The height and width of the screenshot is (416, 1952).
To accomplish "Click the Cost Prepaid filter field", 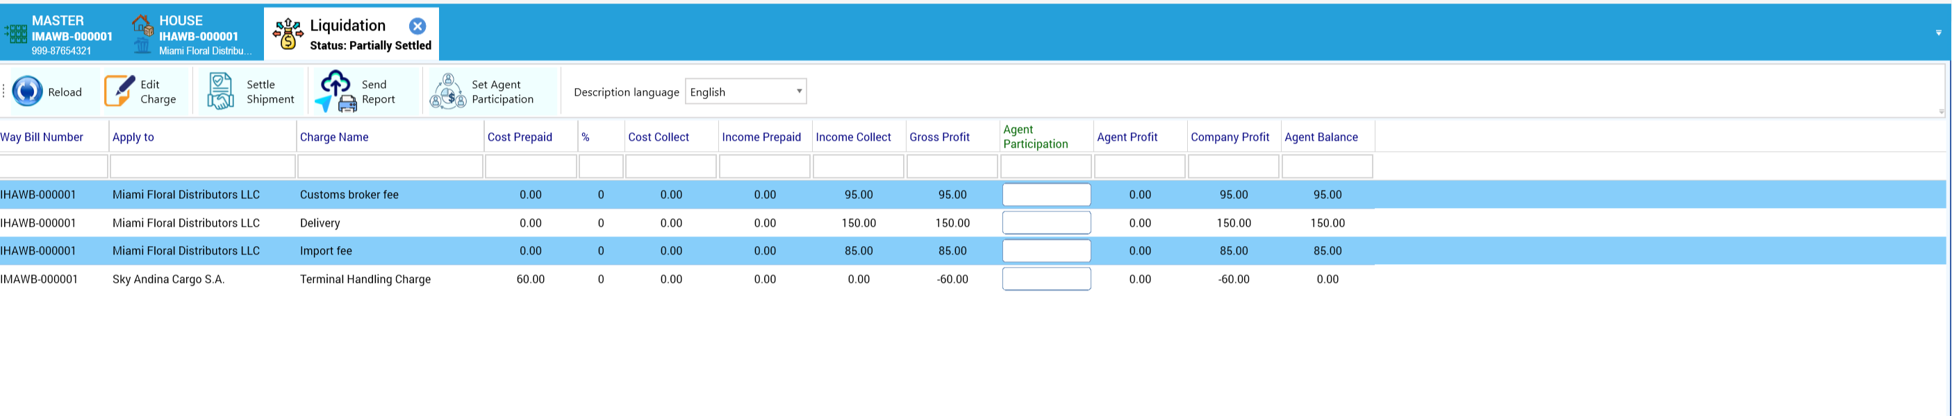I will [x=531, y=166].
